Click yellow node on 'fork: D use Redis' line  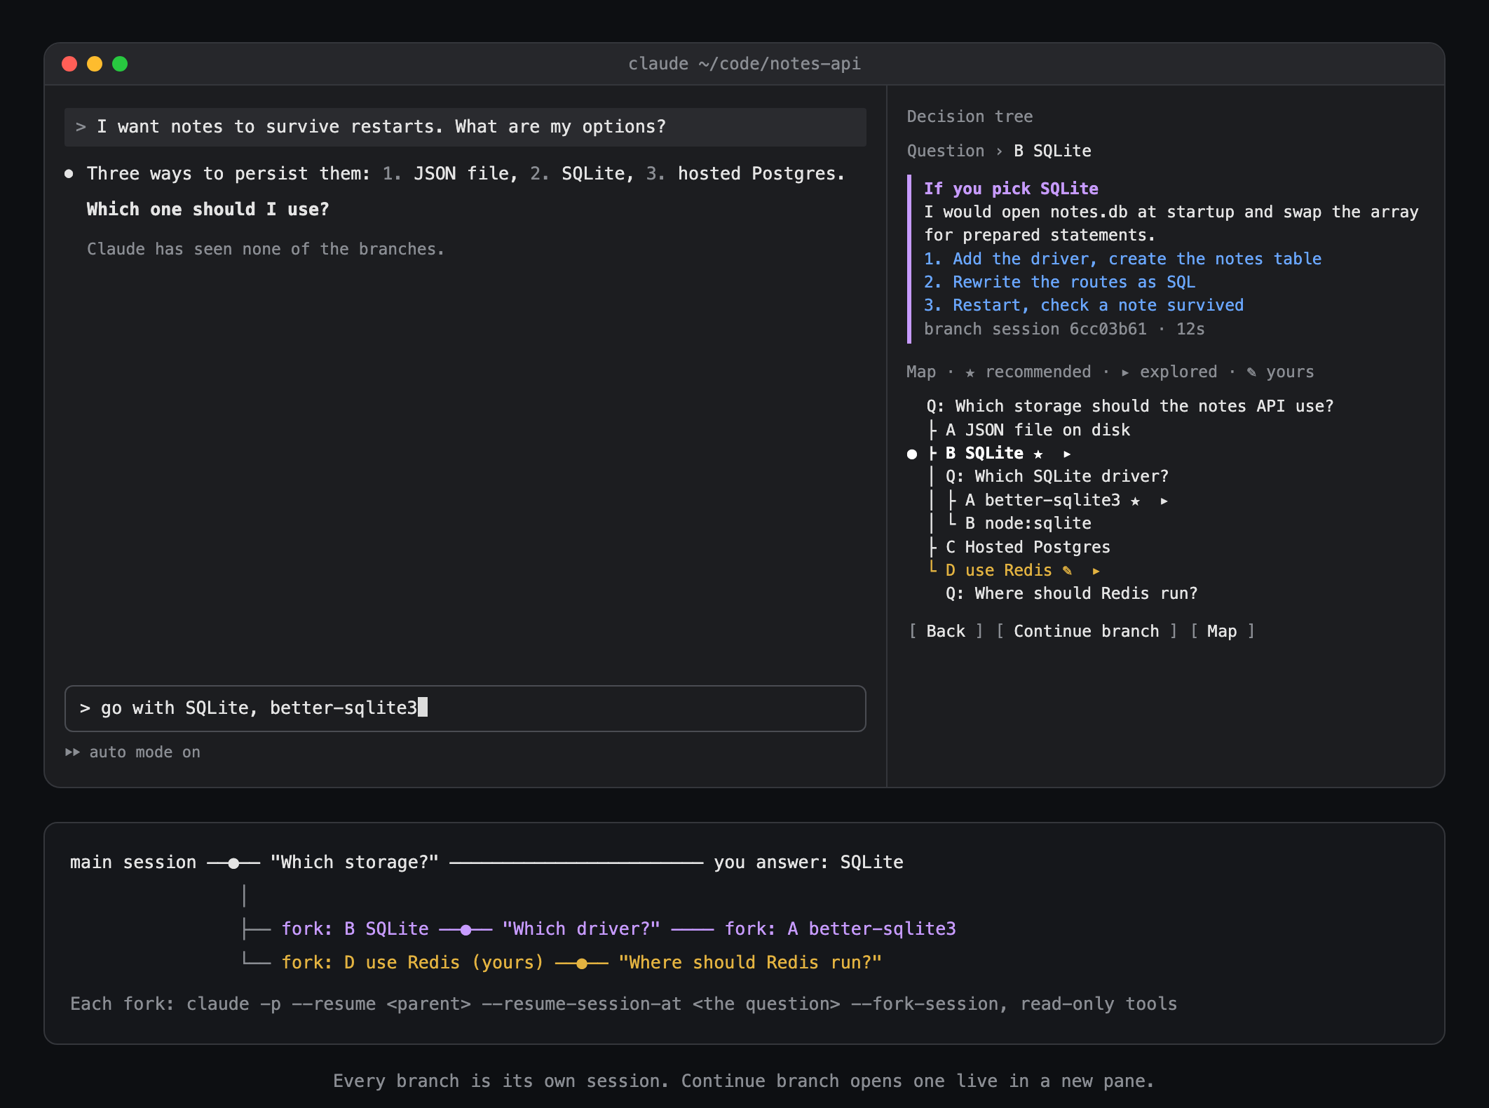(581, 964)
